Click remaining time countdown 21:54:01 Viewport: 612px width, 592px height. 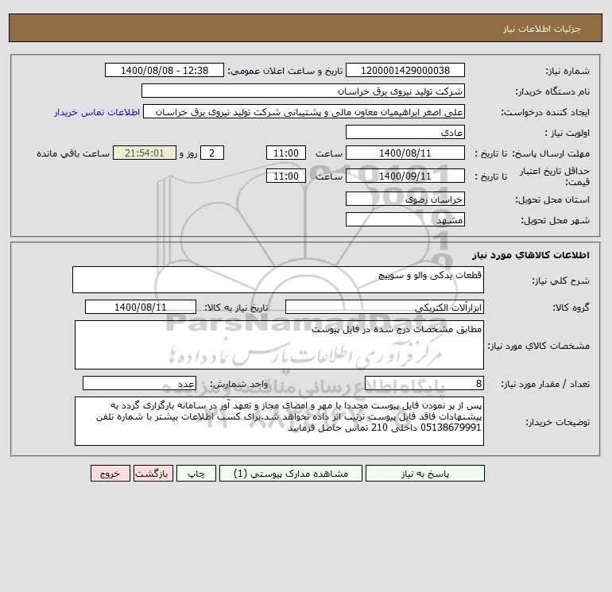tap(145, 153)
